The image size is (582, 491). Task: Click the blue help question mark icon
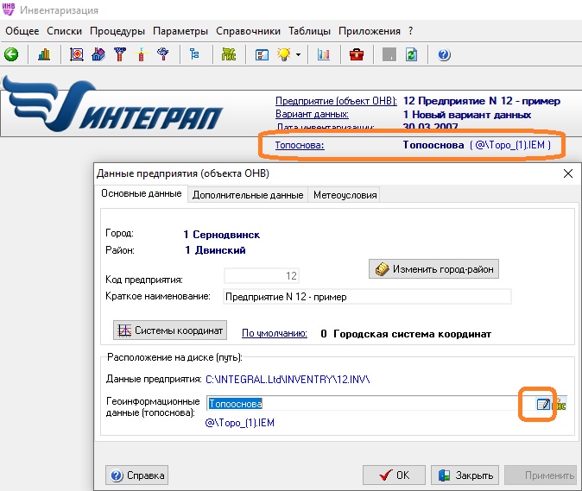[444, 54]
